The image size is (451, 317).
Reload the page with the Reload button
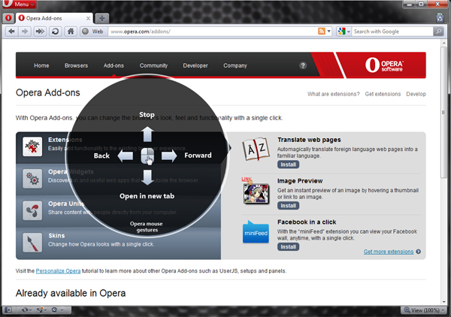[x=55, y=32]
